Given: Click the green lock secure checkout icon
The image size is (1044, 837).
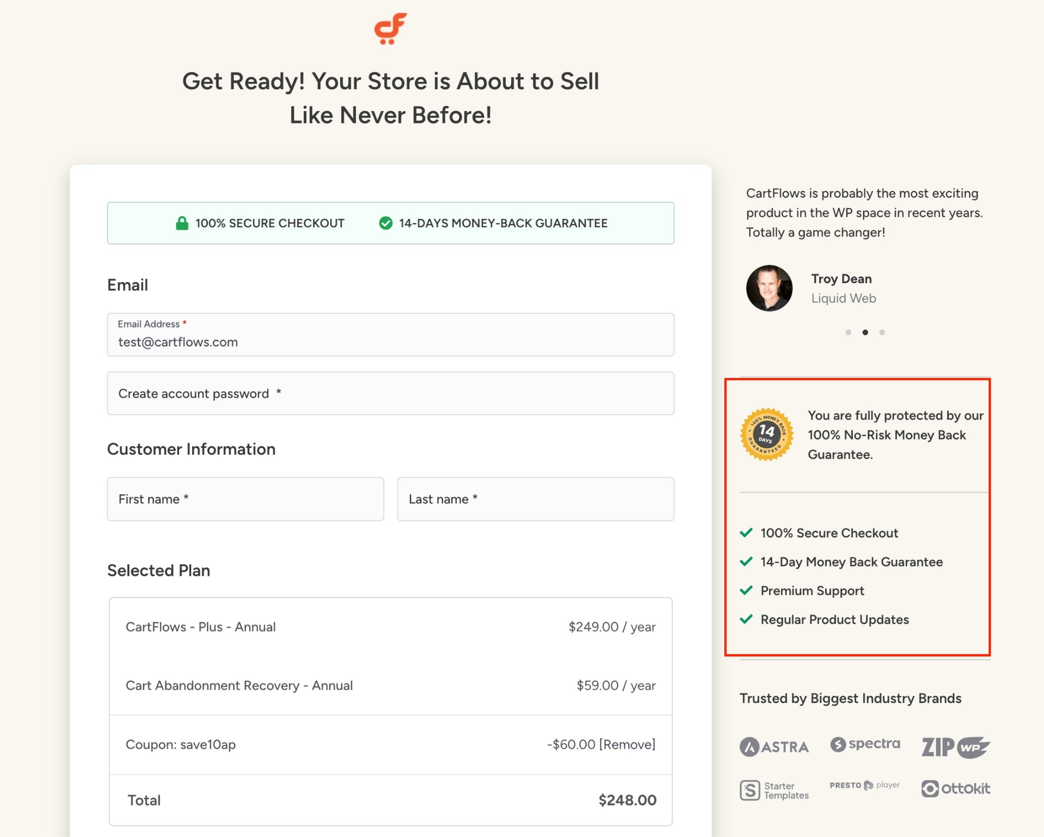Looking at the screenshot, I should [x=182, y=223].
